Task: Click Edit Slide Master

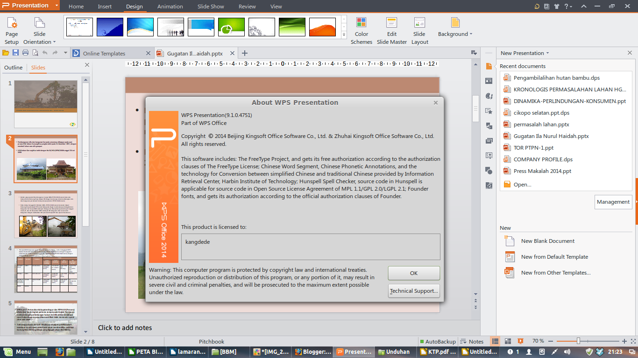Action: [x=392, y=30]
